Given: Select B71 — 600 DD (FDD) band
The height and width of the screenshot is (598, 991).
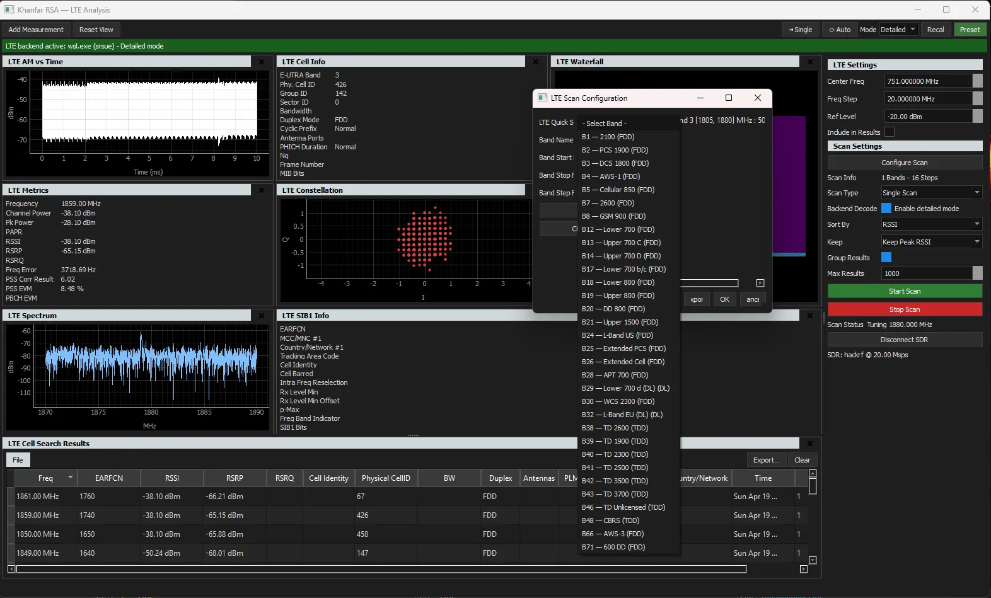Looking at the screenshot, I should pyautogui.click(x=629, y=547).
